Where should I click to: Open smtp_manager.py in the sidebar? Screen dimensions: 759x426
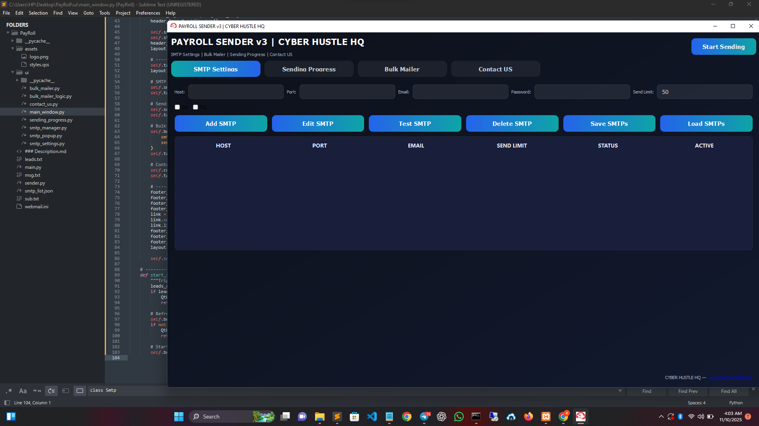point(48,128)
